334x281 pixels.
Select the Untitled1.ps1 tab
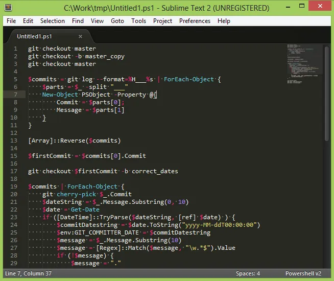click(x=35, y=37)
